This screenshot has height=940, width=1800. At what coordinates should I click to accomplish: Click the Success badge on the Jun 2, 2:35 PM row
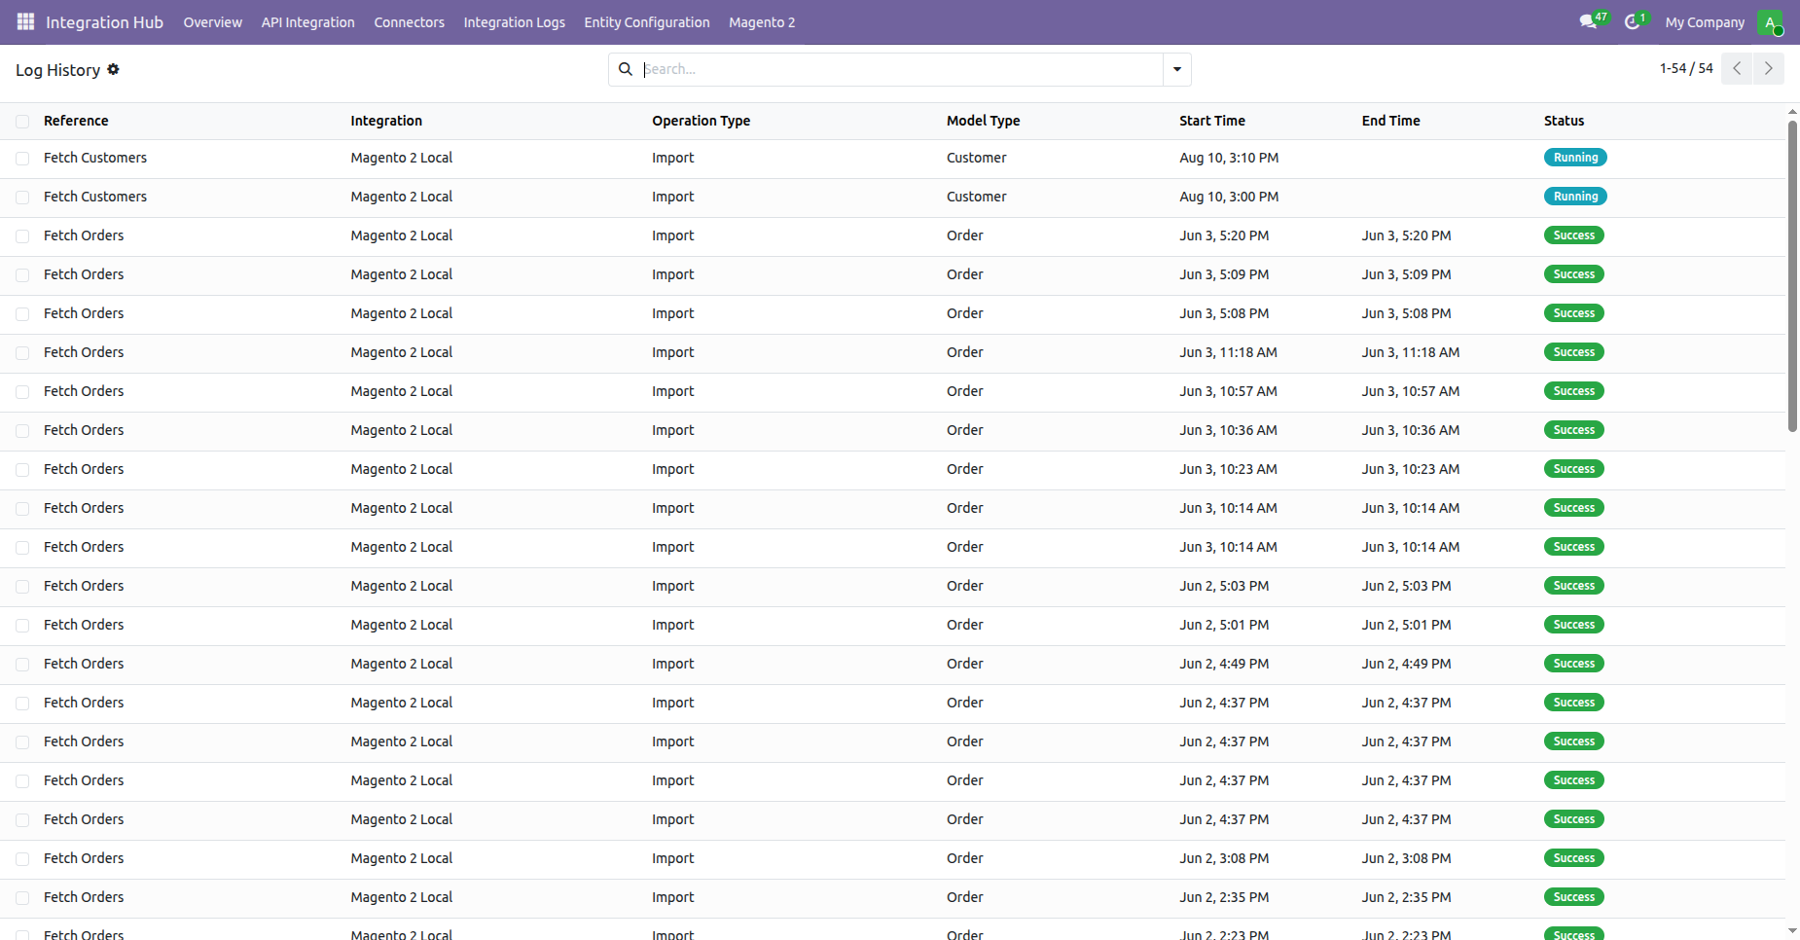tap(1573, 897)
